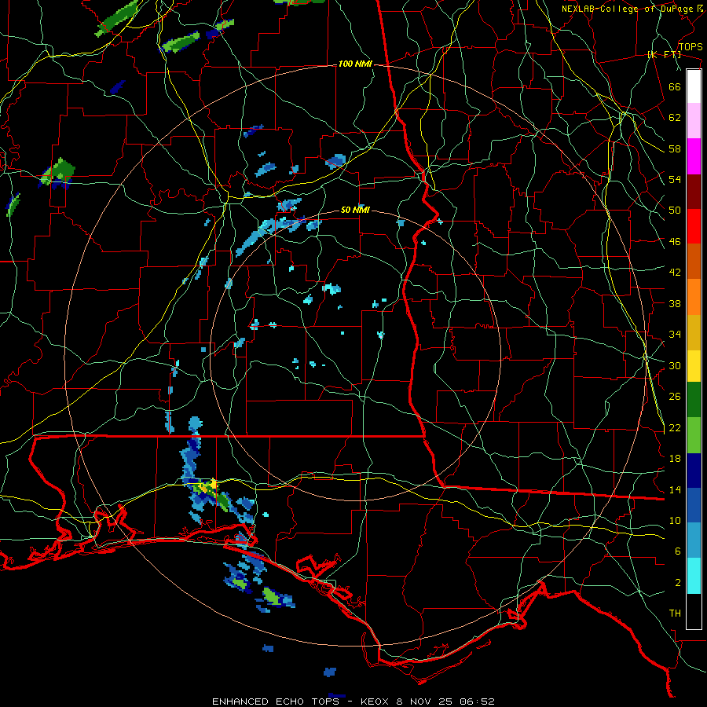Click the medium blue legend swatch
Screen dimensions: 707x707
coord(694,505)
